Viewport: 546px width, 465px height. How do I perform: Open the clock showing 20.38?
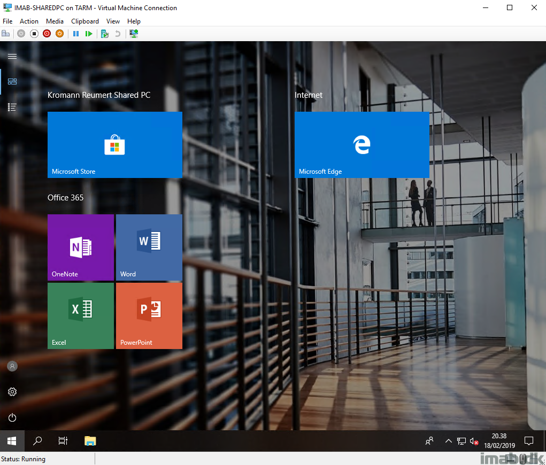(x=499, y=440)
